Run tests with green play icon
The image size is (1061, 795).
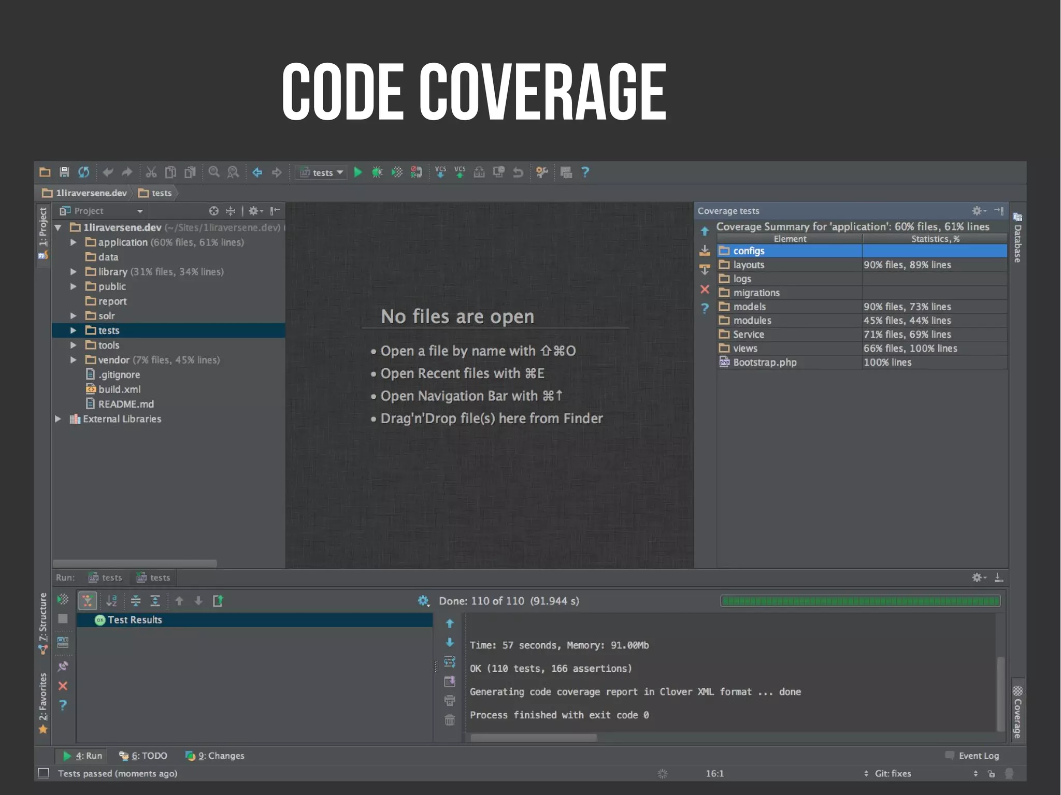click(358, 172)
